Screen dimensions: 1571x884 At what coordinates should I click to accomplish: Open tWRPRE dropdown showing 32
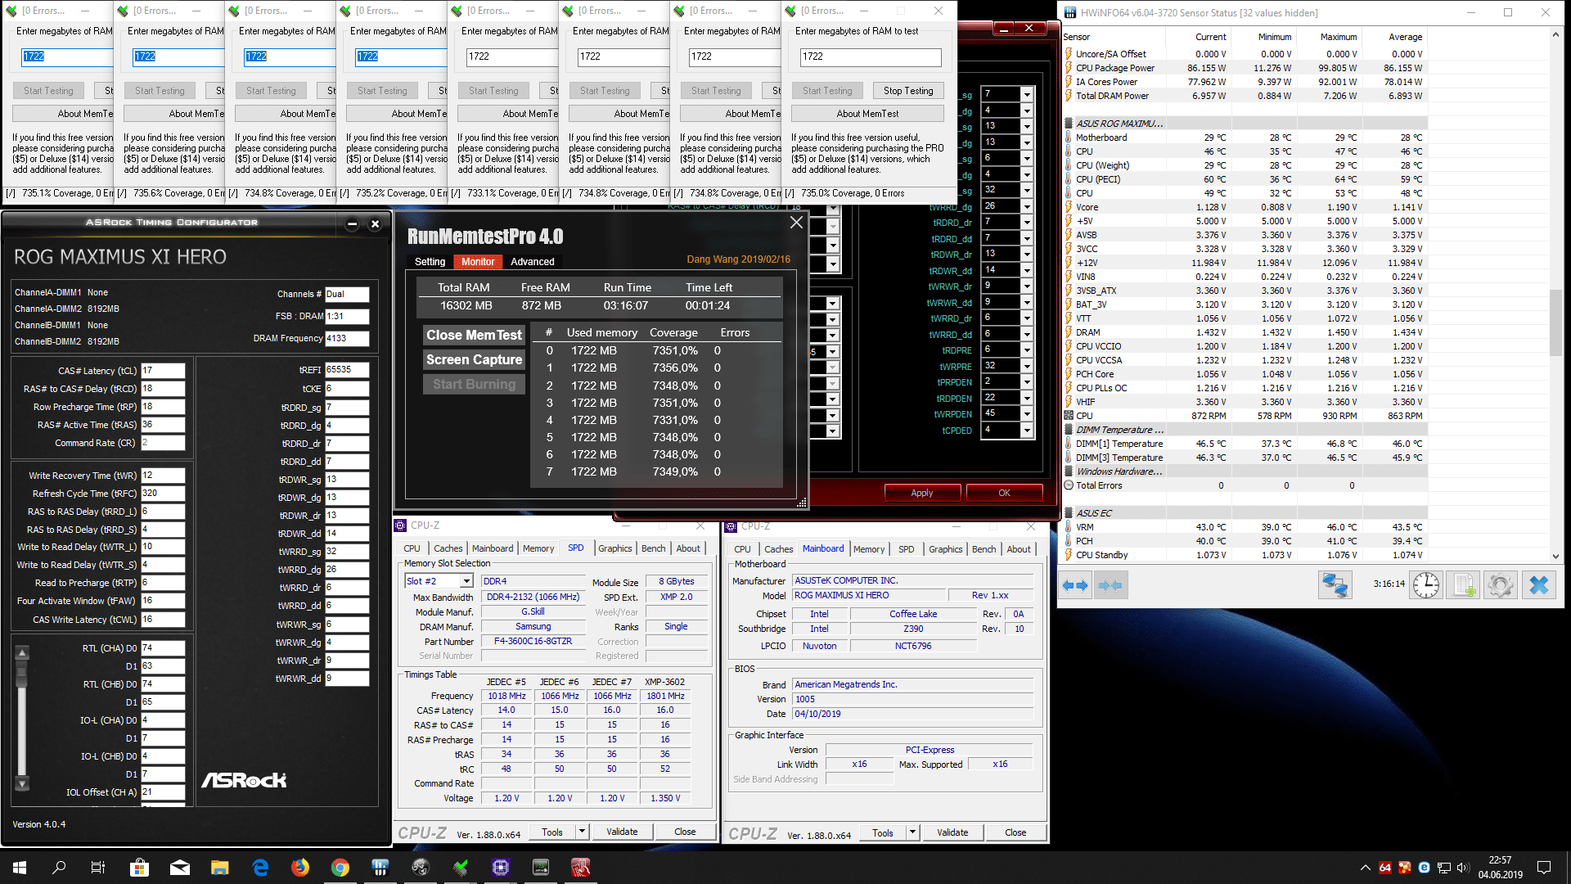coord(1026,366)
